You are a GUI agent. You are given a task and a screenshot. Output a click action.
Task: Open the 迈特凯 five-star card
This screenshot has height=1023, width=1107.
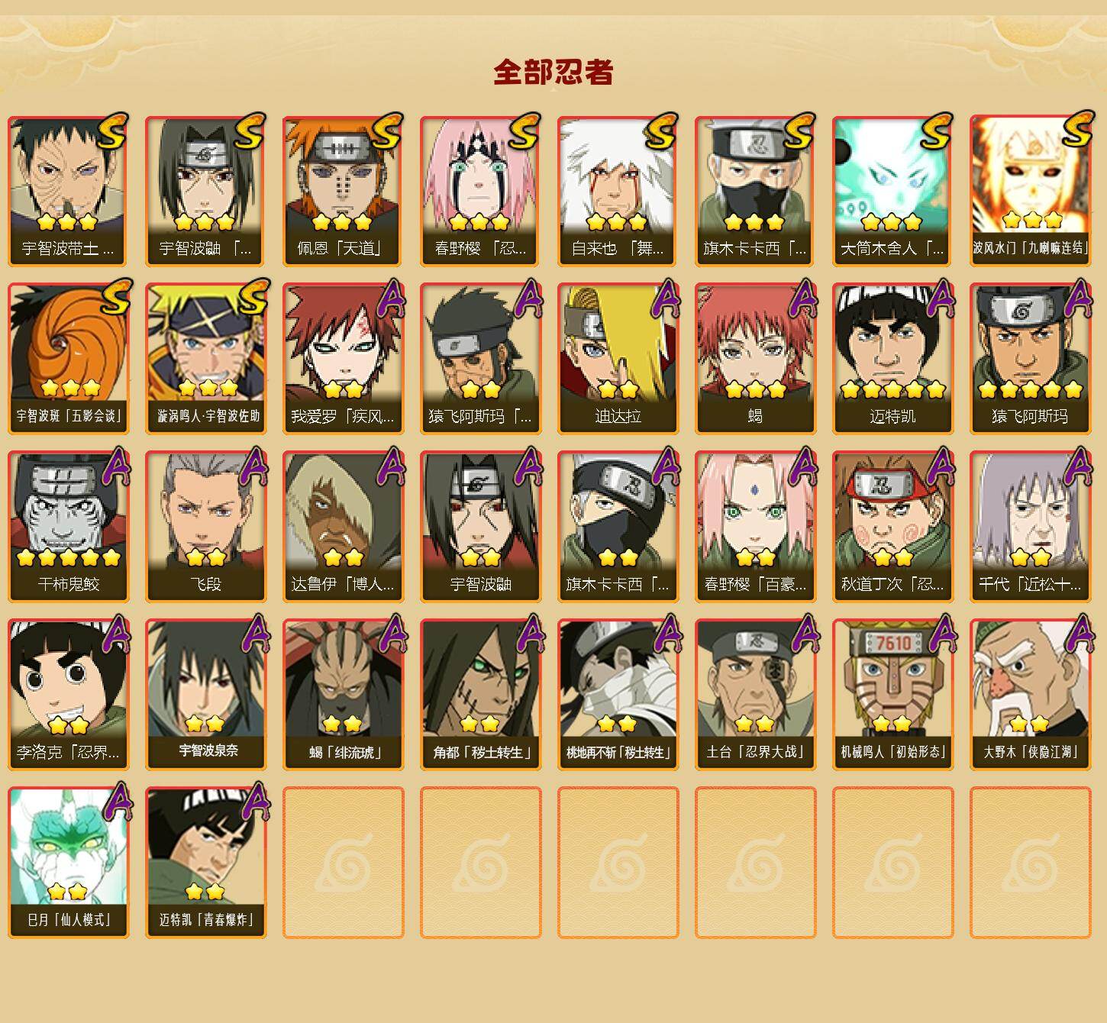(x=892, y=359)
